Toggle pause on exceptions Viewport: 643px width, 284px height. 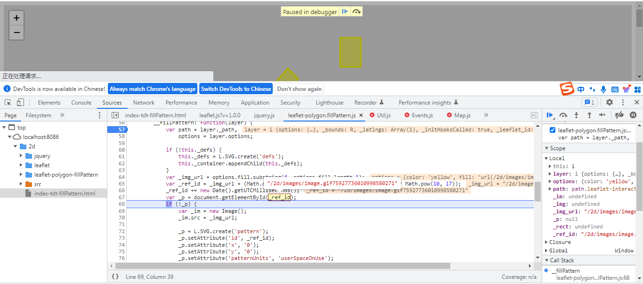pos(633,115)
